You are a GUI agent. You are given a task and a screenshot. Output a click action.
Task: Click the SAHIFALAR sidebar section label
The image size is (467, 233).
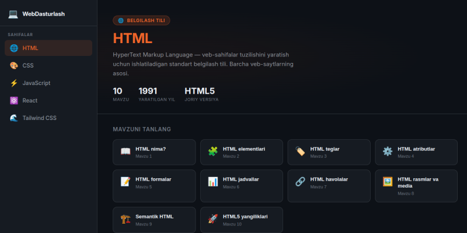click(20, 35)
